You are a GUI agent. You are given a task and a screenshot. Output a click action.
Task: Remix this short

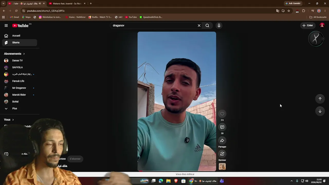[x=222, y=154]
